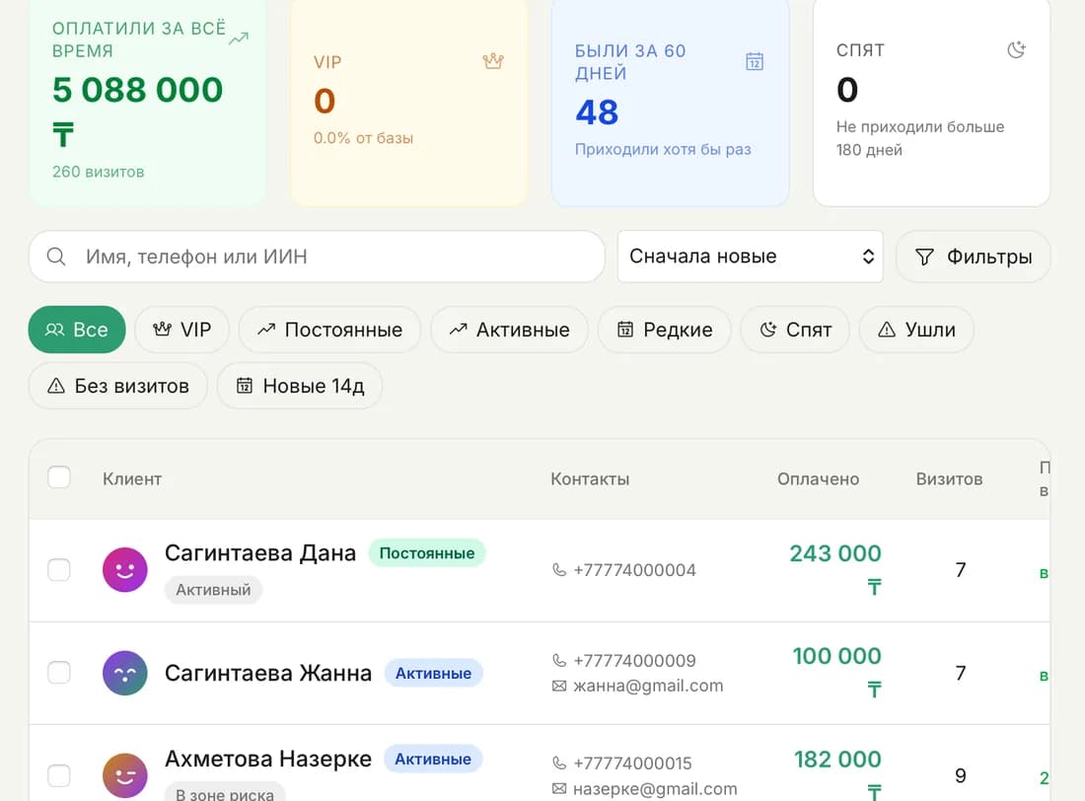The height and width of the screenshot is (801, 1085).
Task: Click the phone icon next to +77774000009
Action: (x=559, y=661)
